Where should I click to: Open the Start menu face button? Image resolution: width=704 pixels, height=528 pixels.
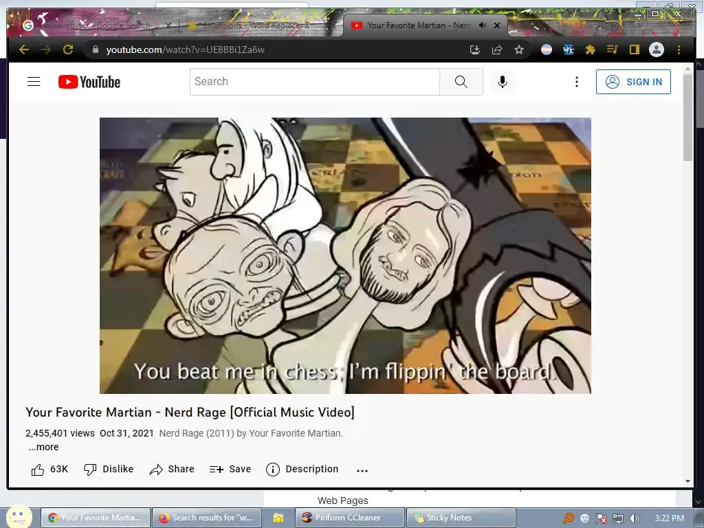pos(19,517)
